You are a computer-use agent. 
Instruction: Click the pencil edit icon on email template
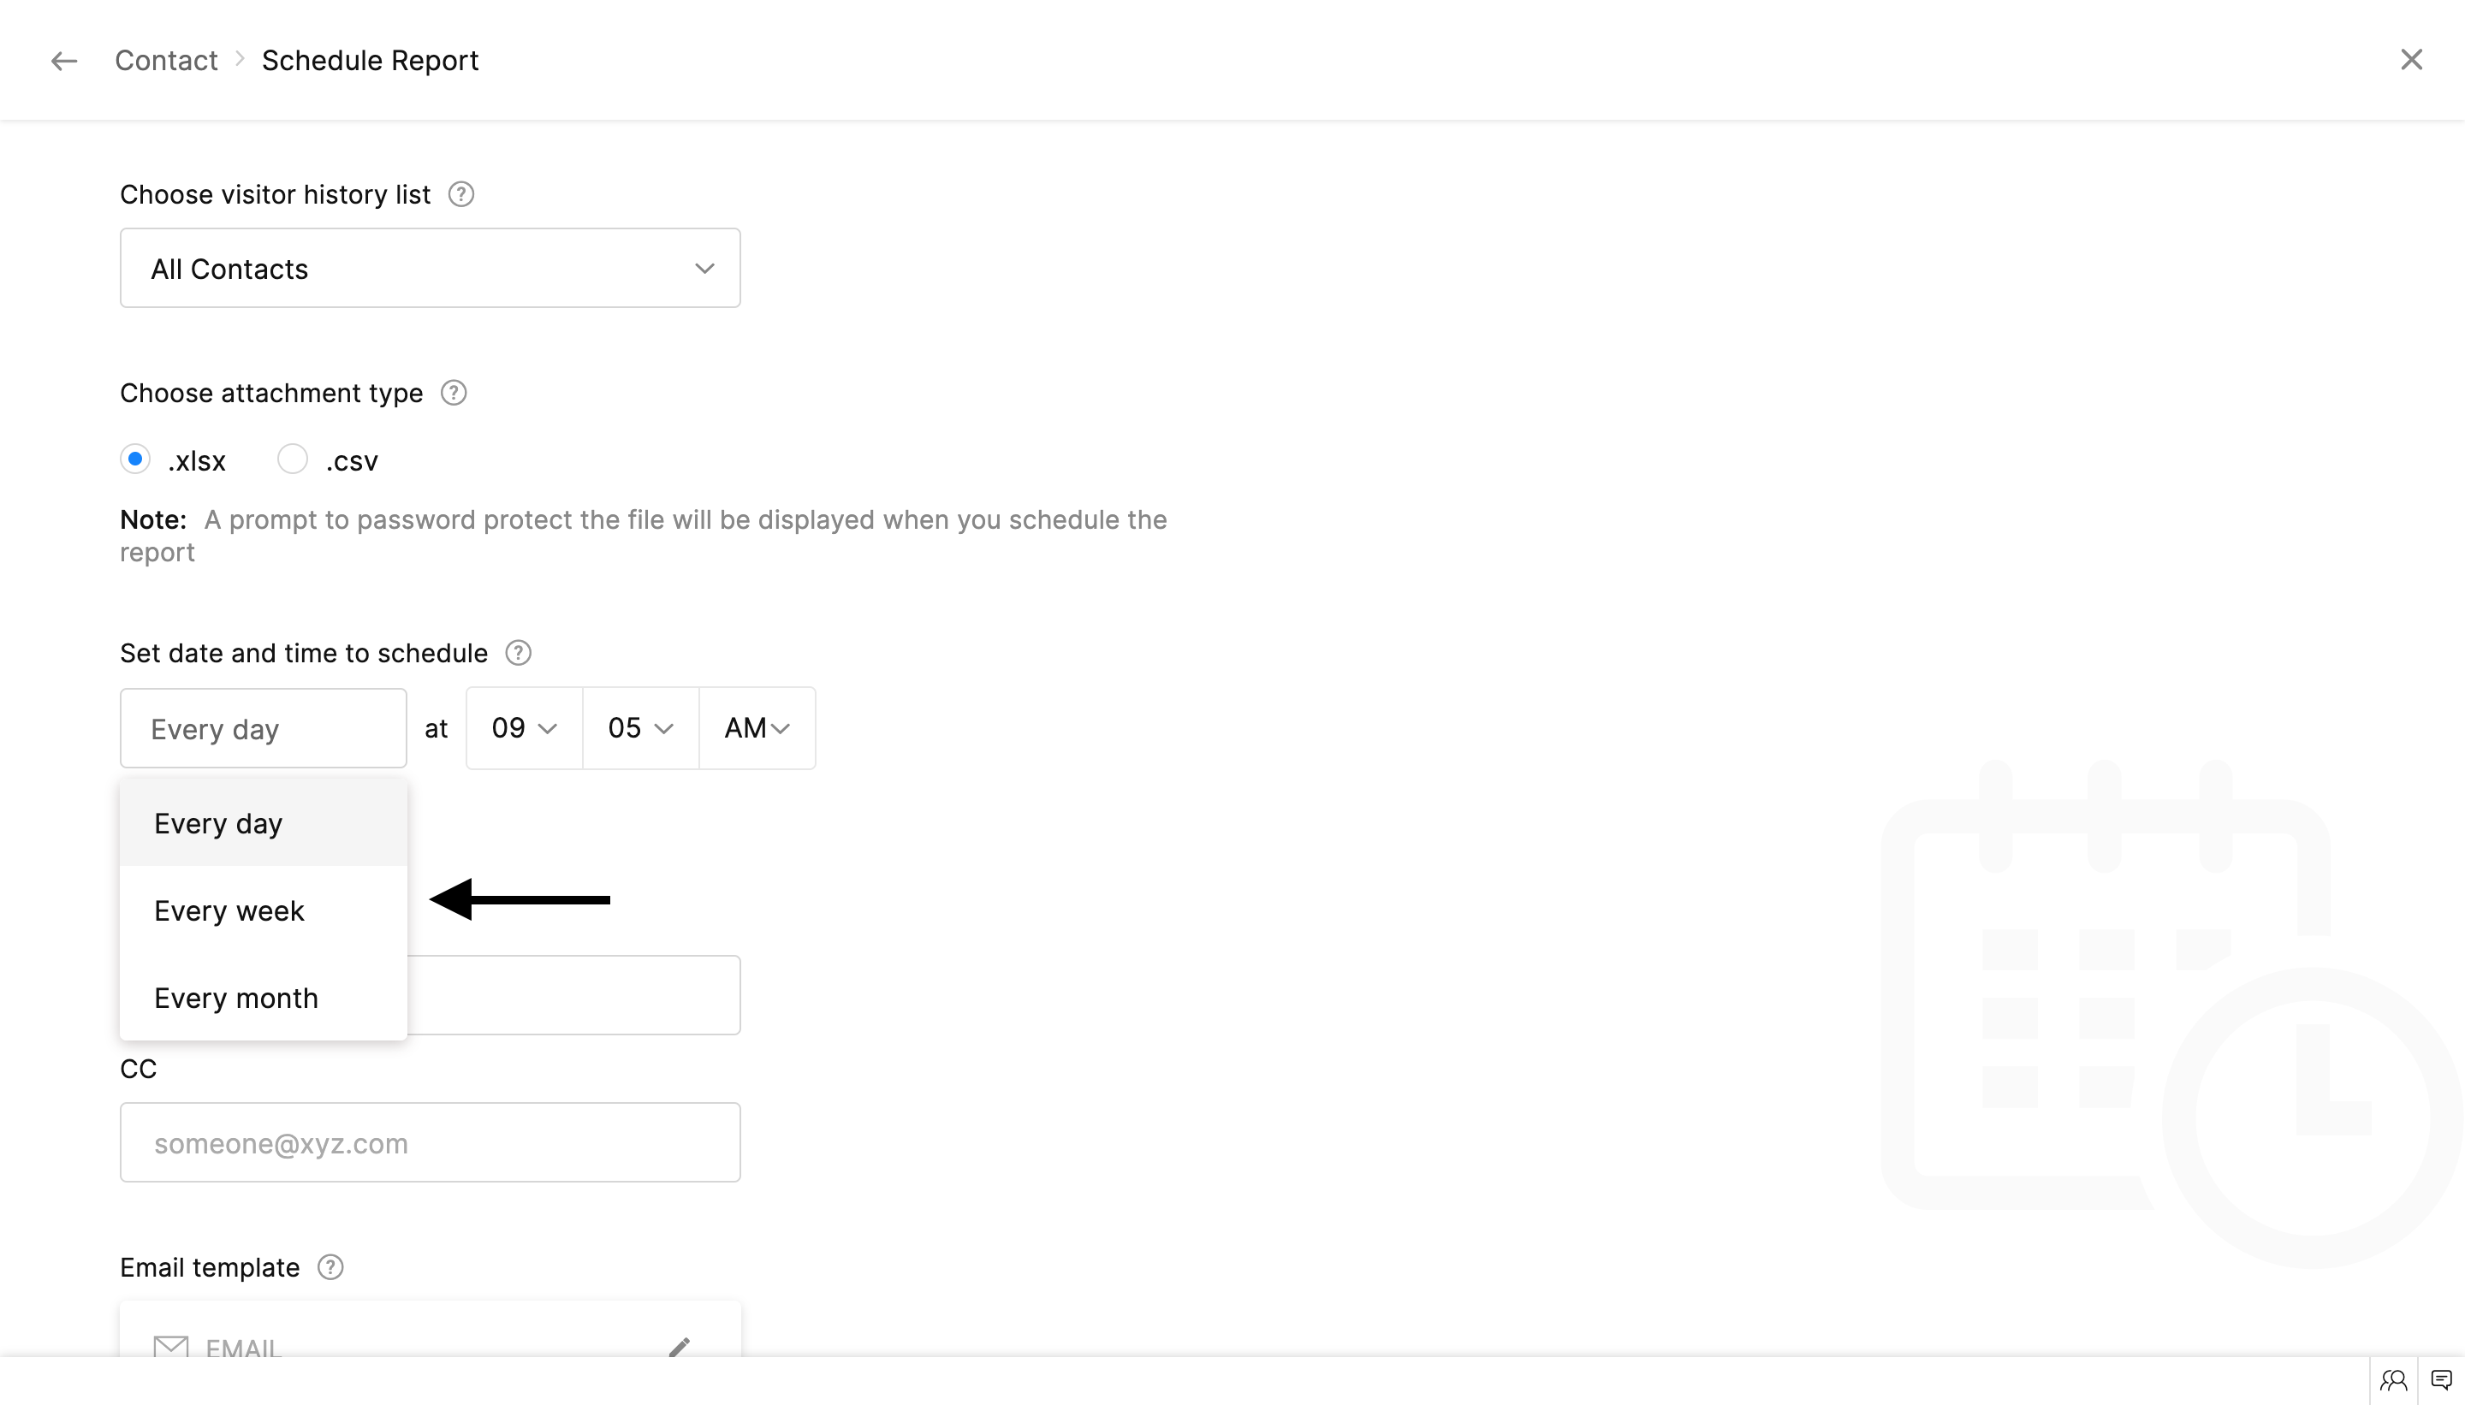(x=680, y=1346)
